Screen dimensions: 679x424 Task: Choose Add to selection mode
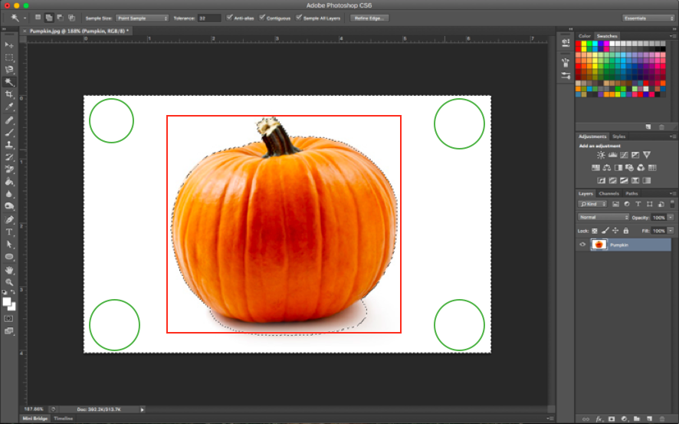tap(49, 18)
